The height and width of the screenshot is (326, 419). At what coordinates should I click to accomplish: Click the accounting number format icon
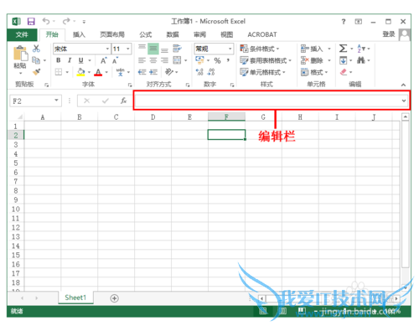199,60
